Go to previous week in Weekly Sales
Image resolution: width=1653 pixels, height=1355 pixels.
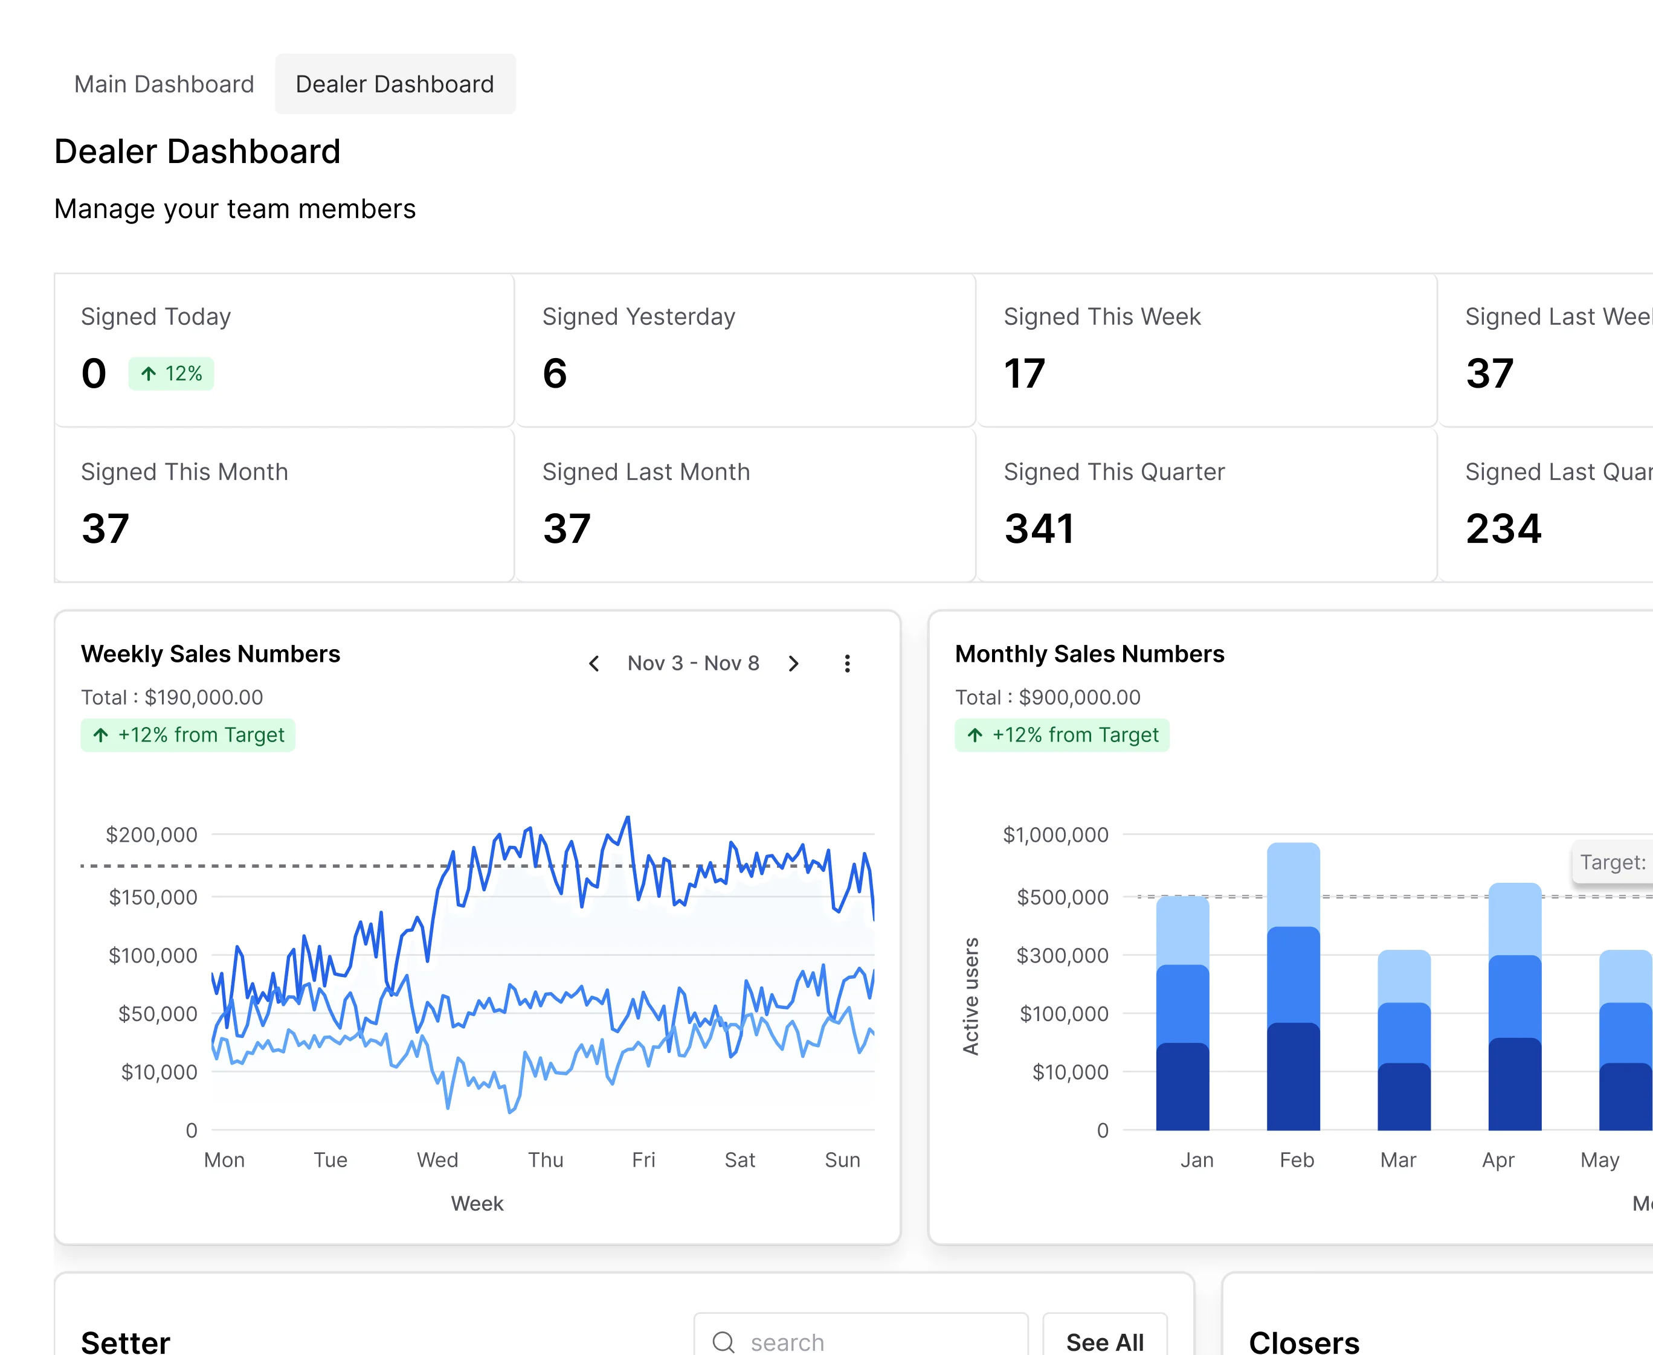click(x=594, y=664)
